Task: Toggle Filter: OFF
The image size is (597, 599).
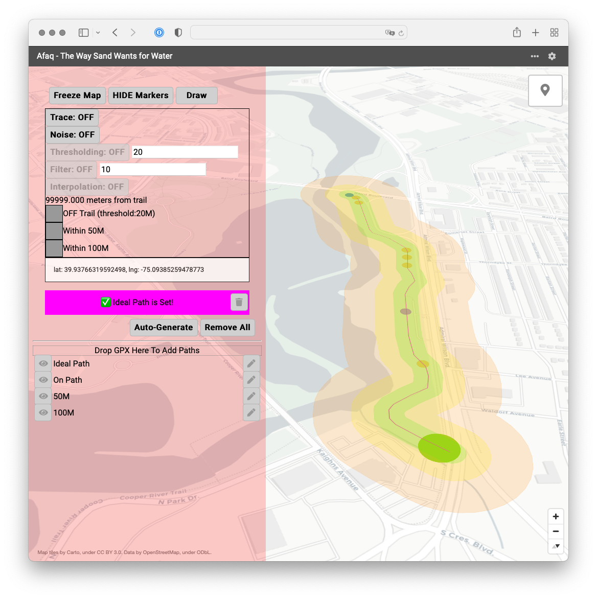Action: click(71, 170)
